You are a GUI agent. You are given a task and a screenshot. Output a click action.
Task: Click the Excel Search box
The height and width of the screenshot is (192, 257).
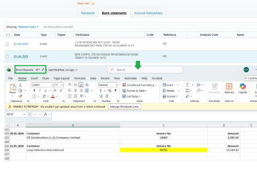[145, 70]
